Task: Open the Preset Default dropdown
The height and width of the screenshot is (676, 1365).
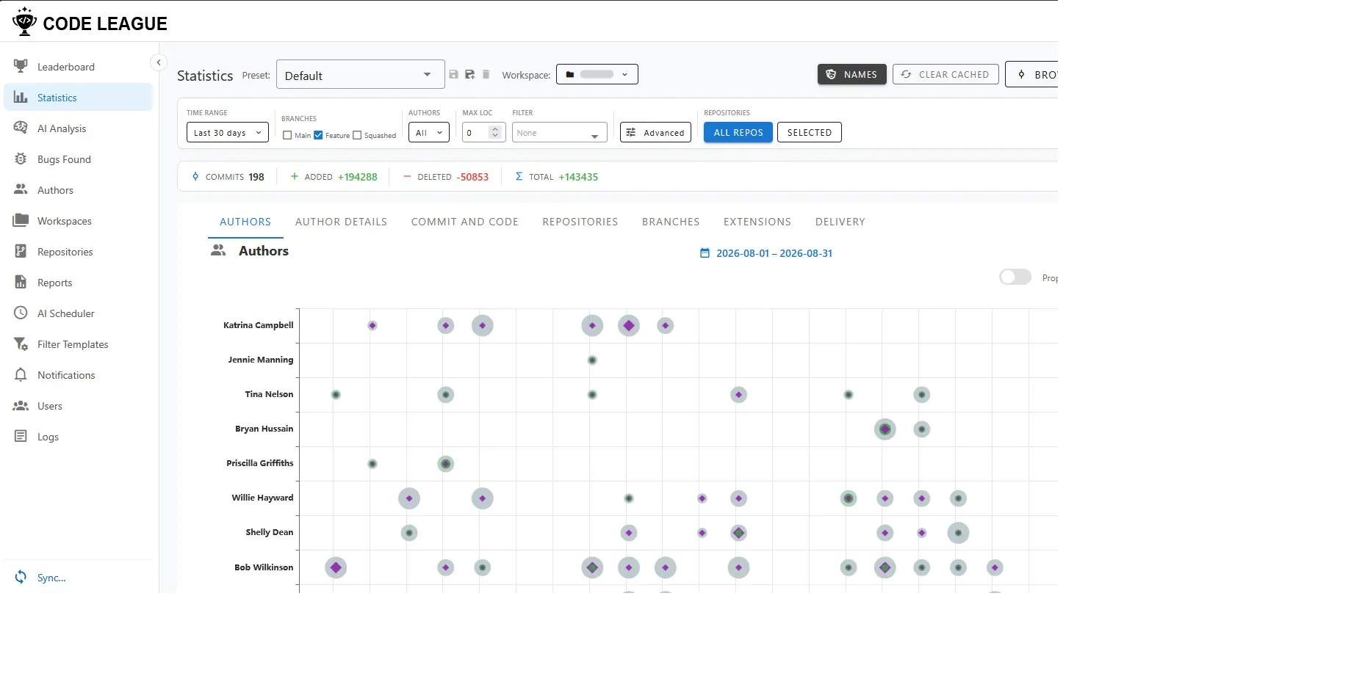Action: (x=360, y=75)
